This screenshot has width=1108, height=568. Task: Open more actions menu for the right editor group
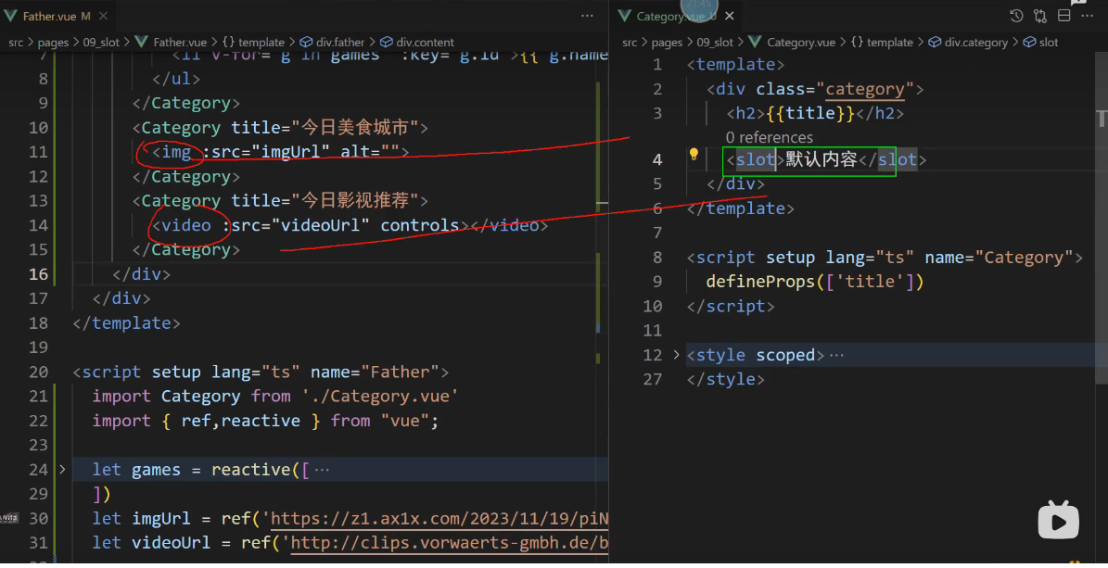pos(1088,16)
